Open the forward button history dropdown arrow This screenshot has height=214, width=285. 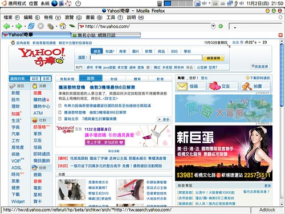(x=25, y=26)
